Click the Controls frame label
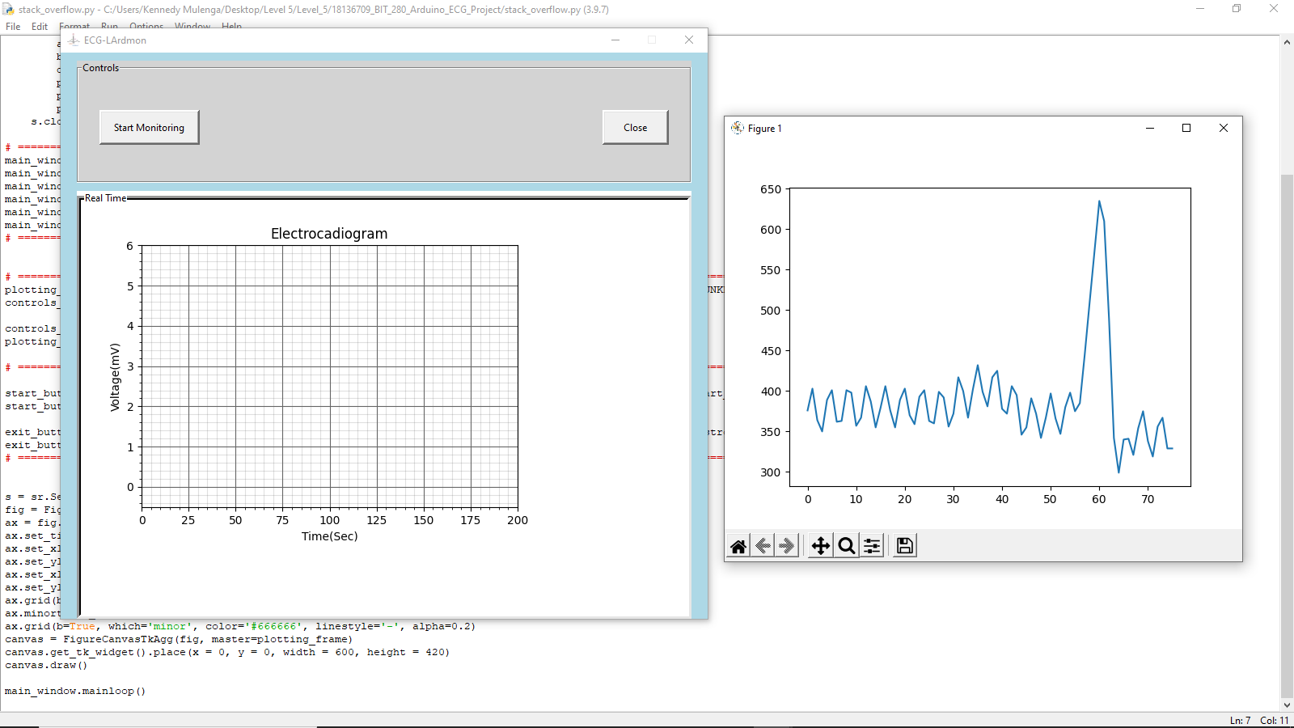Viewport: 1294px width, 728px height. [100, 68]
